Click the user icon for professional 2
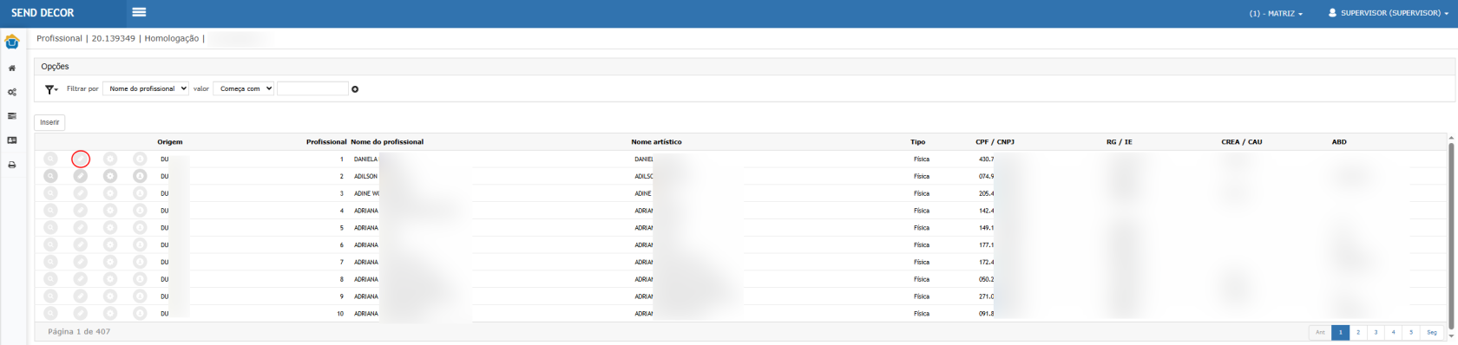 140,176
